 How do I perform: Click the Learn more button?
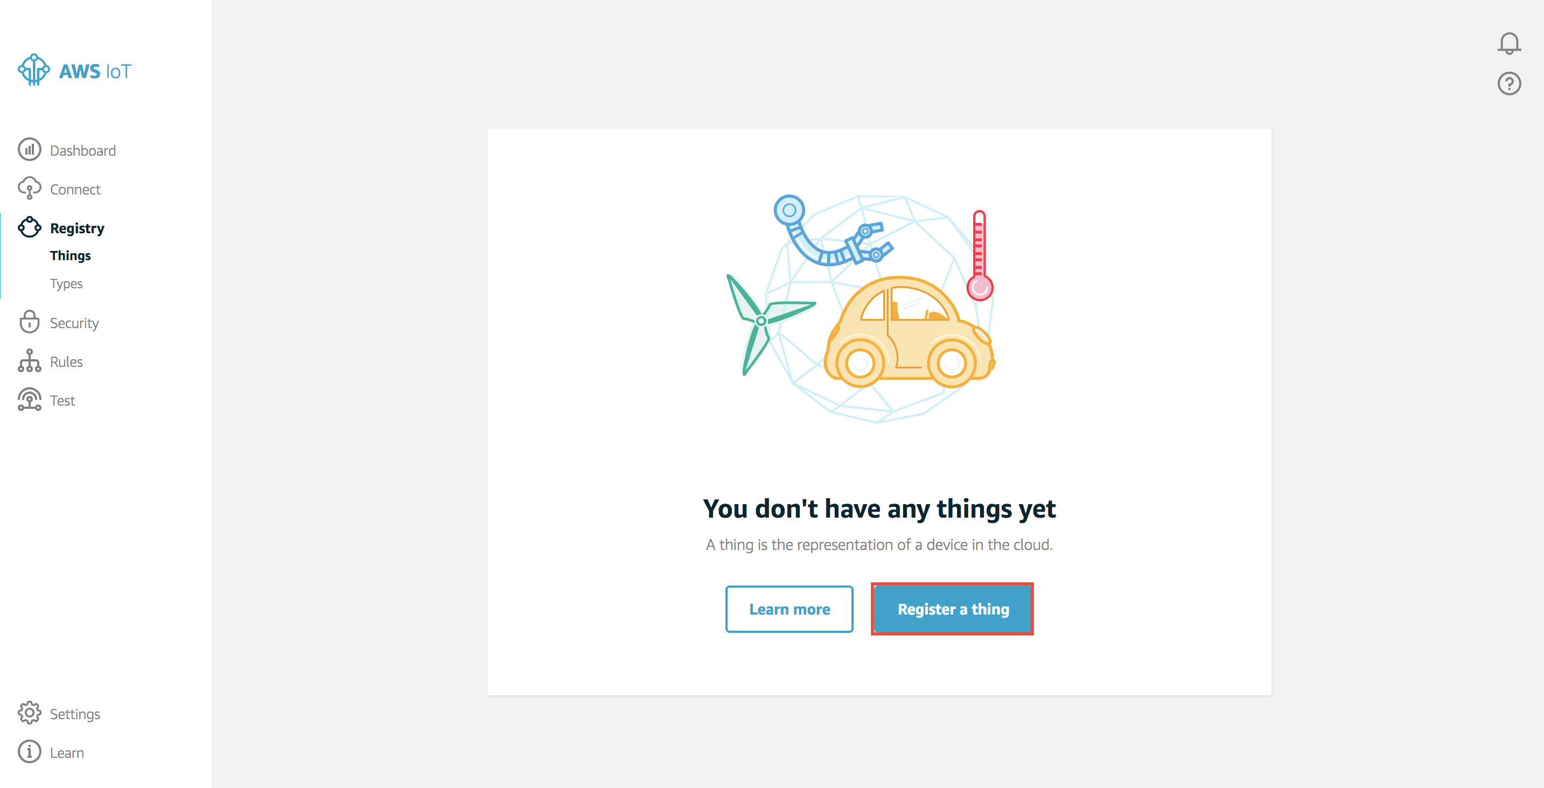click(x=790, y=608)
